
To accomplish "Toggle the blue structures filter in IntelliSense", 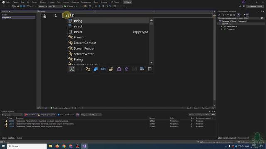I will point(96,69).
